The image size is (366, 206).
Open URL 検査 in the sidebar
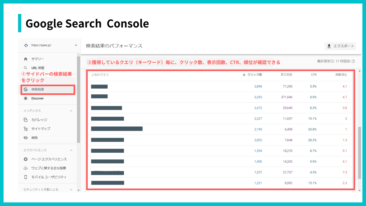[38, 68]
